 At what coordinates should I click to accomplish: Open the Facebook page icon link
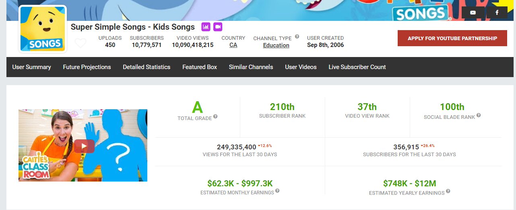[x=497, y=12]
